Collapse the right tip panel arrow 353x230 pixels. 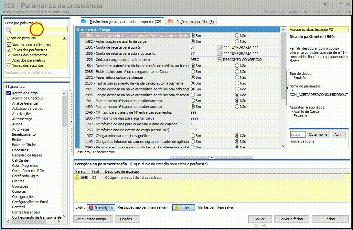(287, 88)
